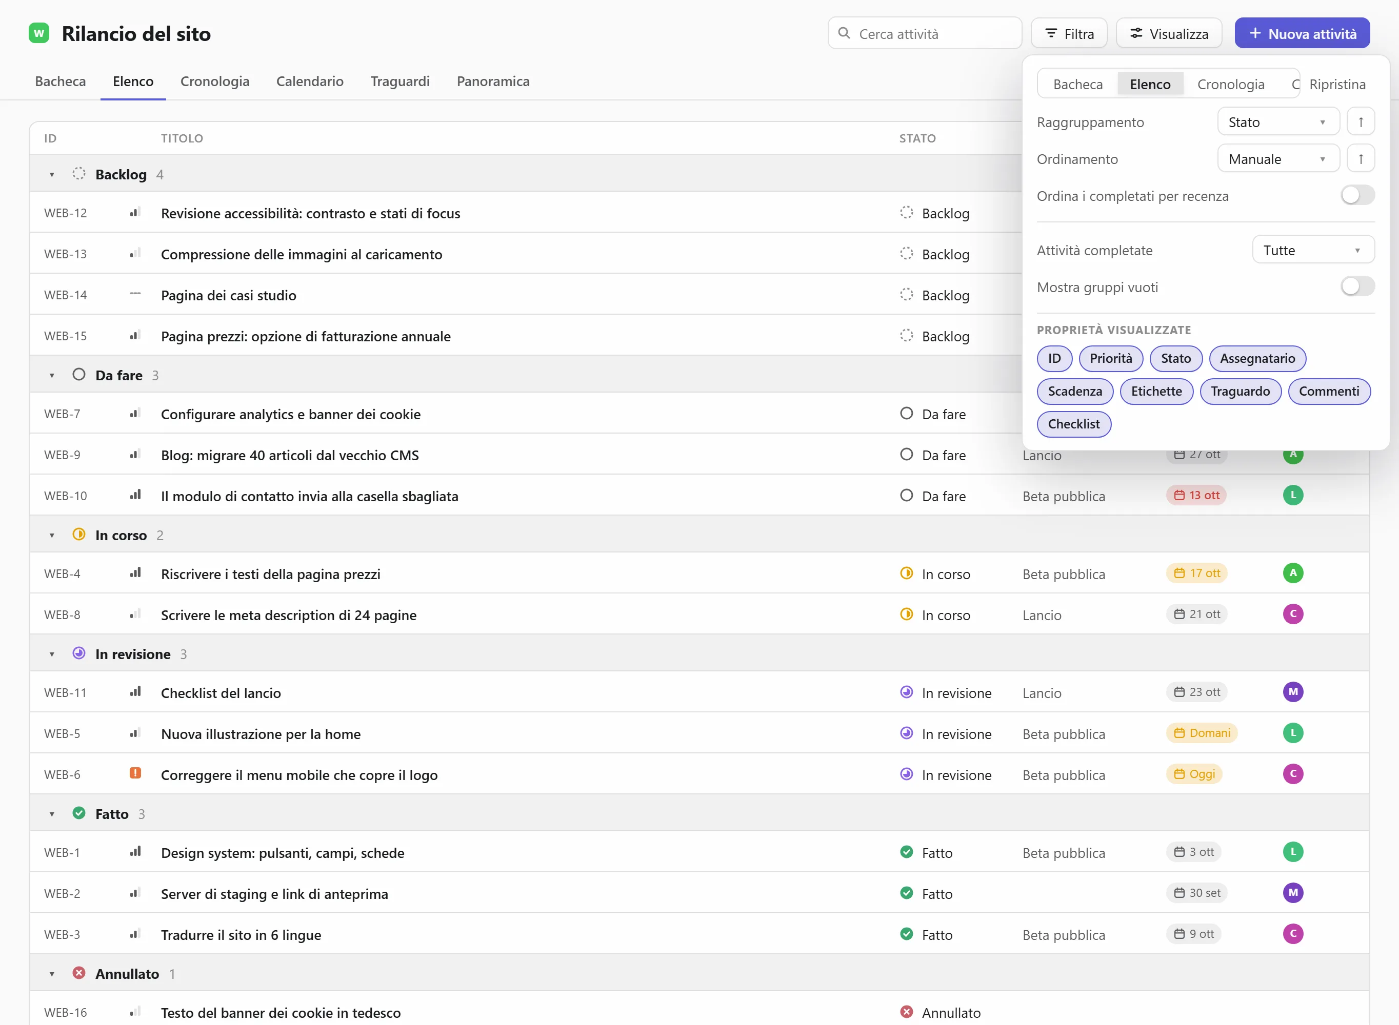The width and height of the screenshot is (1399, 1025).
Task: Click the overdue 13 ott date badge
Action: click(x=1196, y=495)
